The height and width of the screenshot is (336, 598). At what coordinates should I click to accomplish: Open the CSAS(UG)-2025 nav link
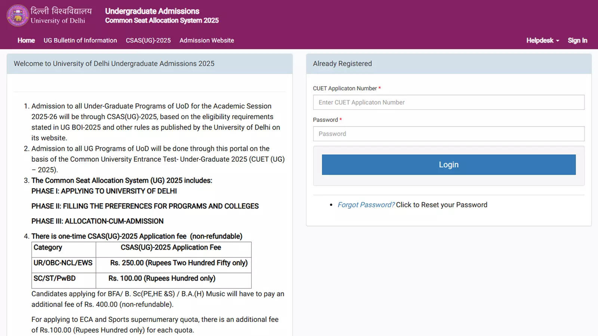pyautogui.click(x=148, y=40)
